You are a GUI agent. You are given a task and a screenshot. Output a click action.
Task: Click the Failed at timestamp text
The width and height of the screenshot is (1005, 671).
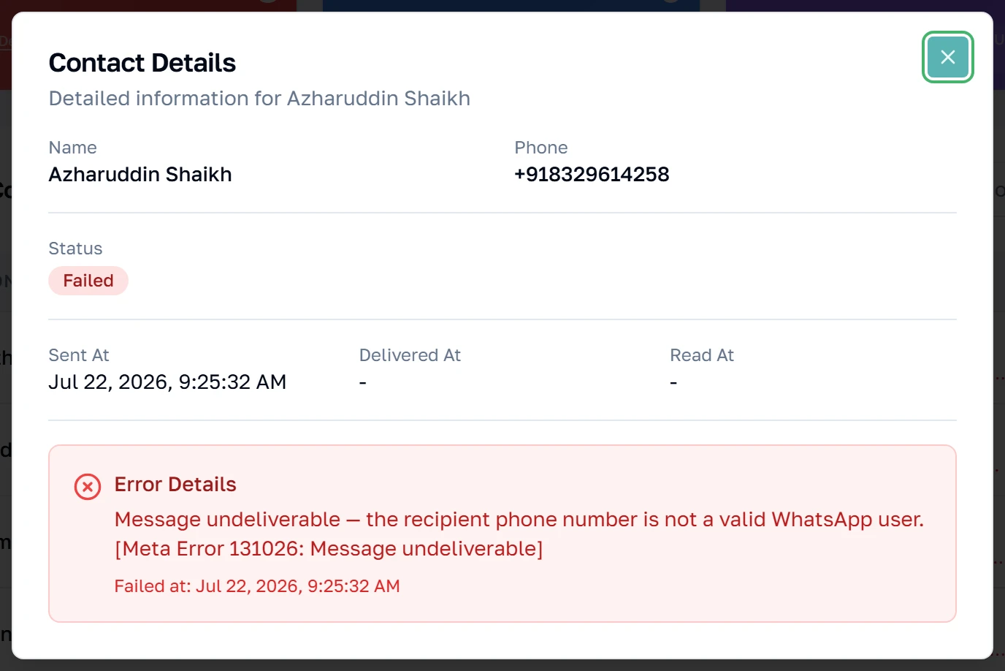point(257,585)
